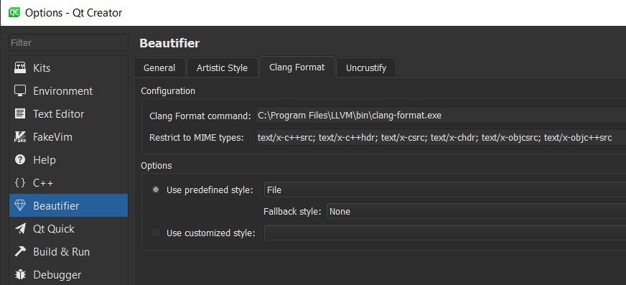The width and height of the screenshot is (626, 285).
Task: Select the Debugger bug icon
Action: 20,275
